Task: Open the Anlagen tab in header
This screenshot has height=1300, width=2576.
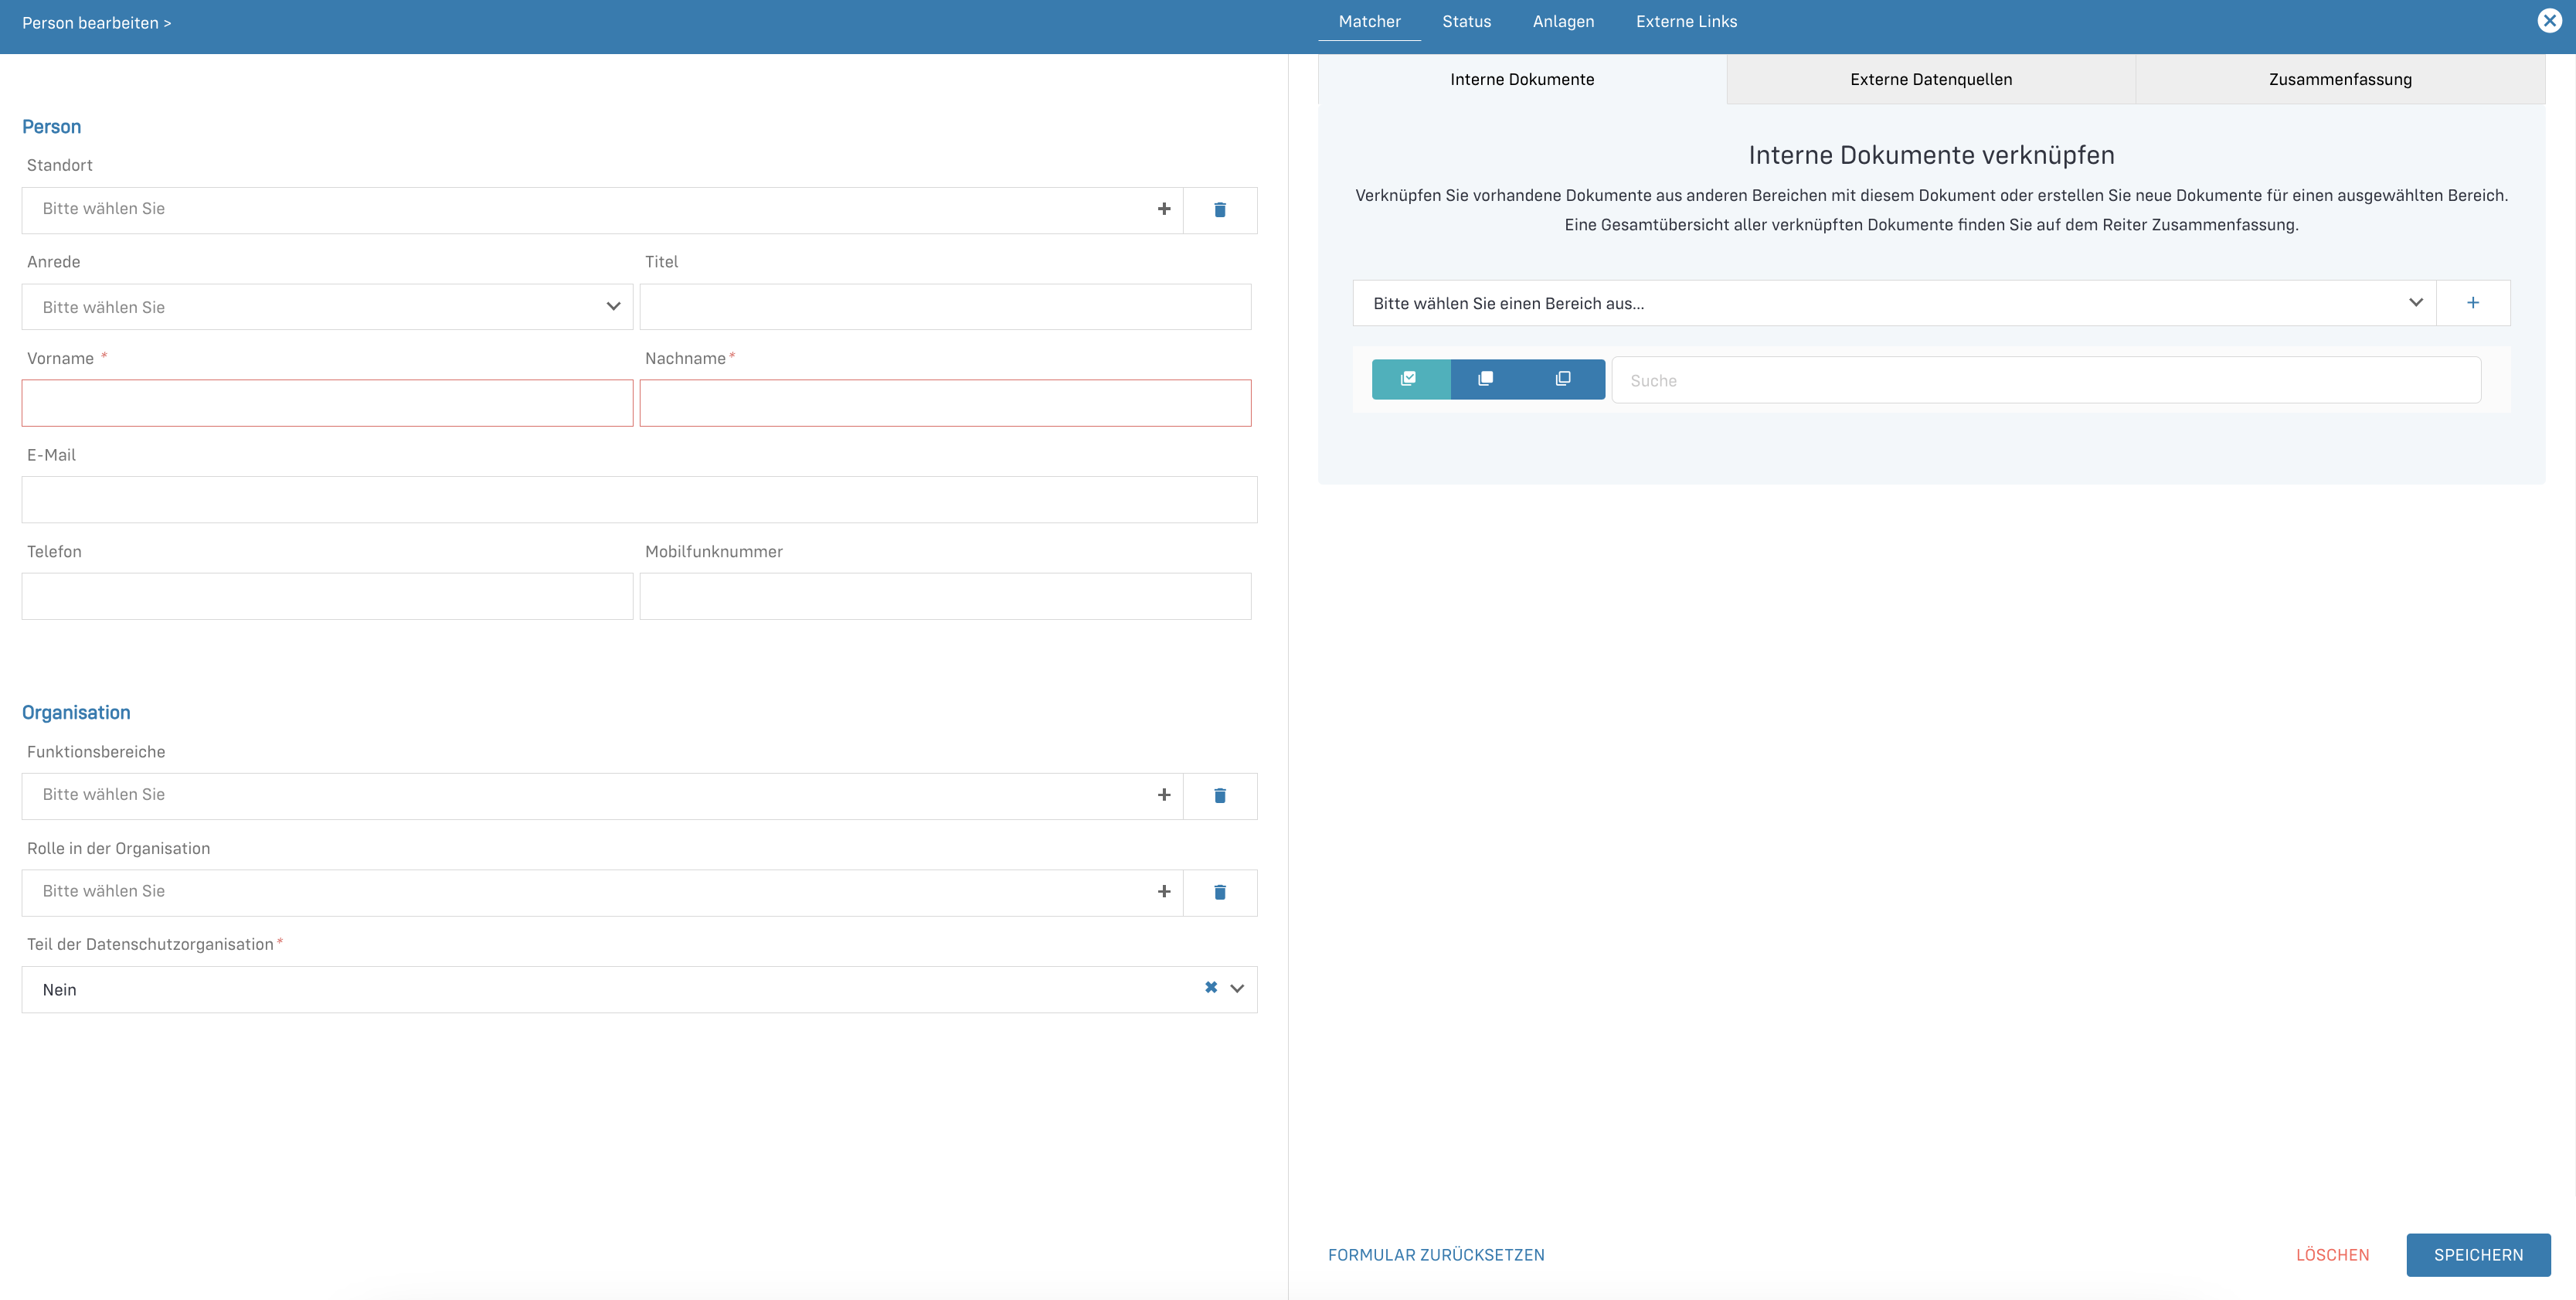Action: (1563, 21)
